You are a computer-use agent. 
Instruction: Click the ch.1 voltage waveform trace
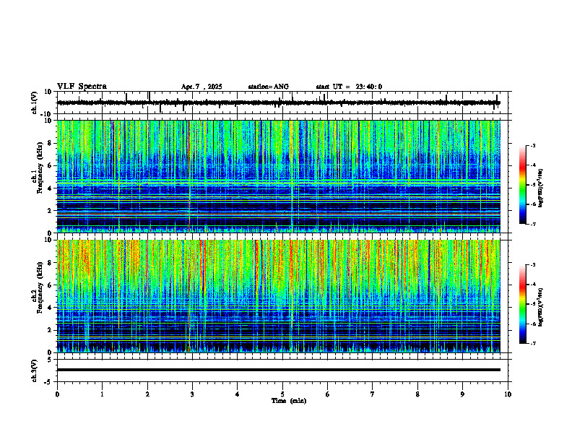coord(278,103)
